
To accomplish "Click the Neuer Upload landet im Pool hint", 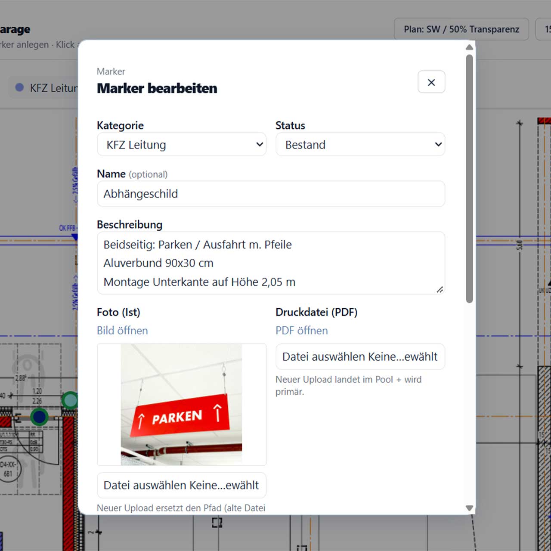I will pos(349,386).
